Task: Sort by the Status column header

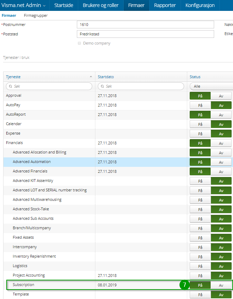Action: coord(195,77)
